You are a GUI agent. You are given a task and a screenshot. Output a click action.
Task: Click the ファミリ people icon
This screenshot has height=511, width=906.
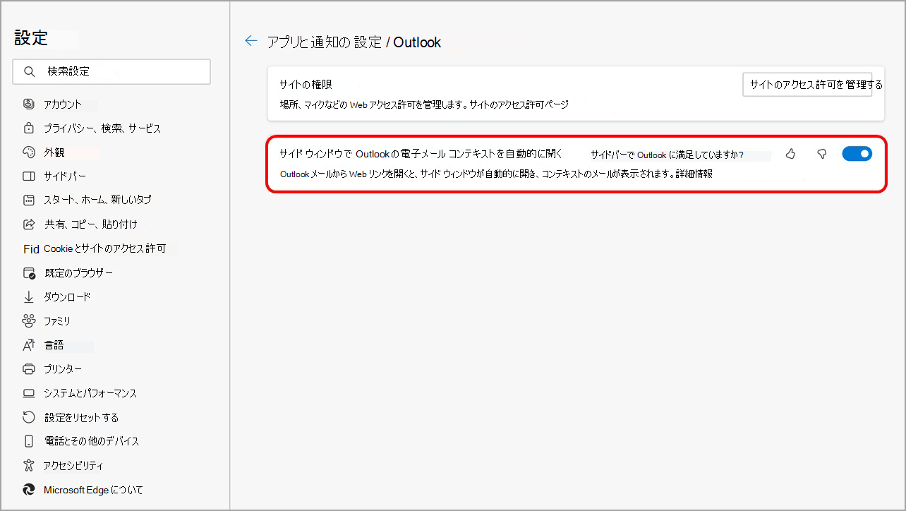pyautogui.click(x=29, y=320)
